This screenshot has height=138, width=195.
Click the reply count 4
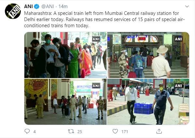[x=34, y=132]
